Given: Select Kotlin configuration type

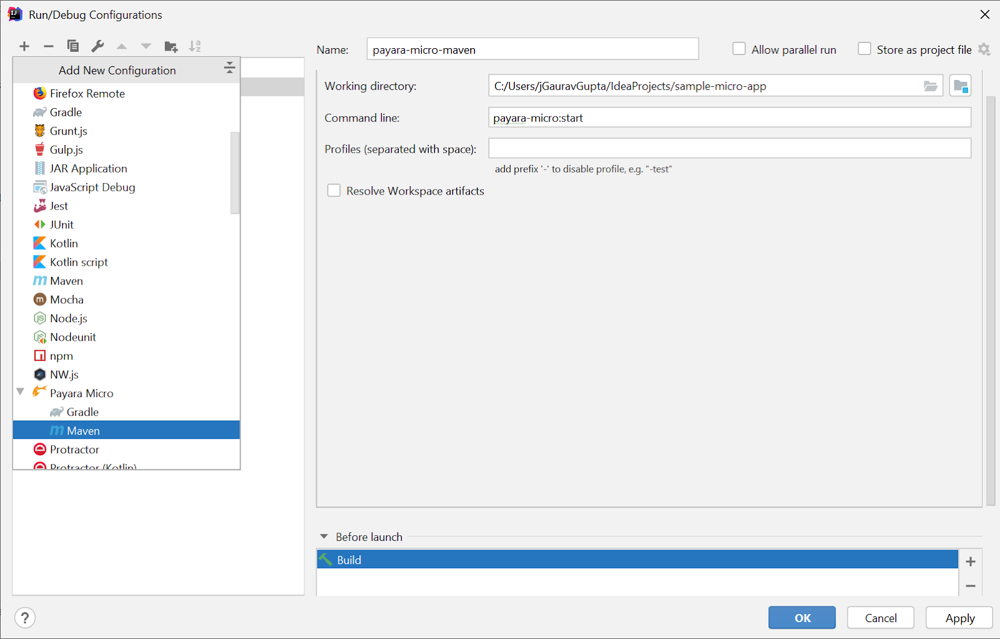Looking at the screenshot, I should [126, 243].
